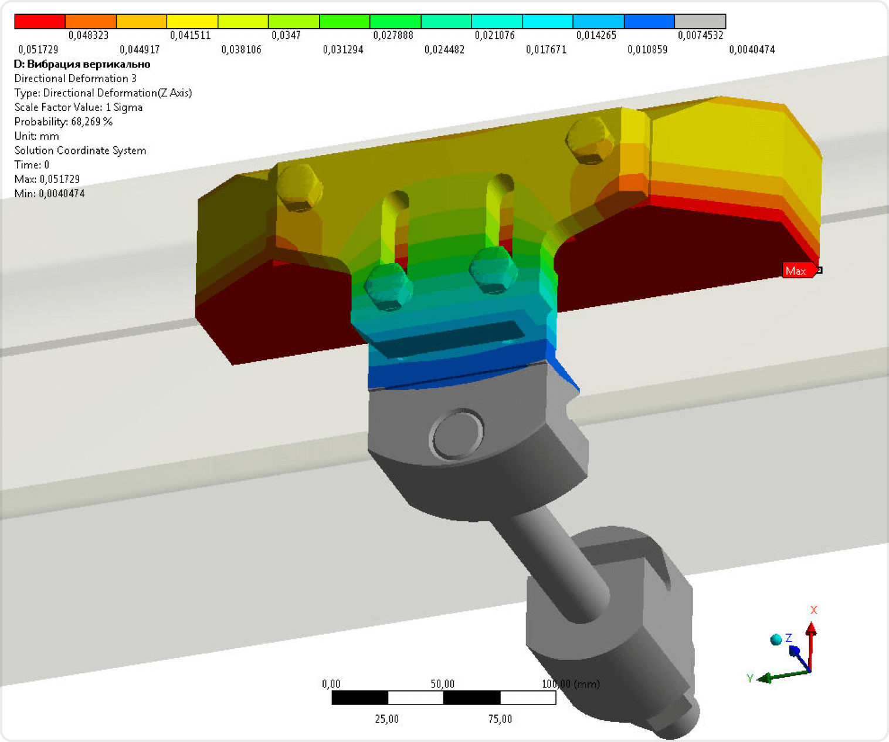Click the gray legend color band
The height and width of the screenshot is (742, 889).
[x=700, y=21]
